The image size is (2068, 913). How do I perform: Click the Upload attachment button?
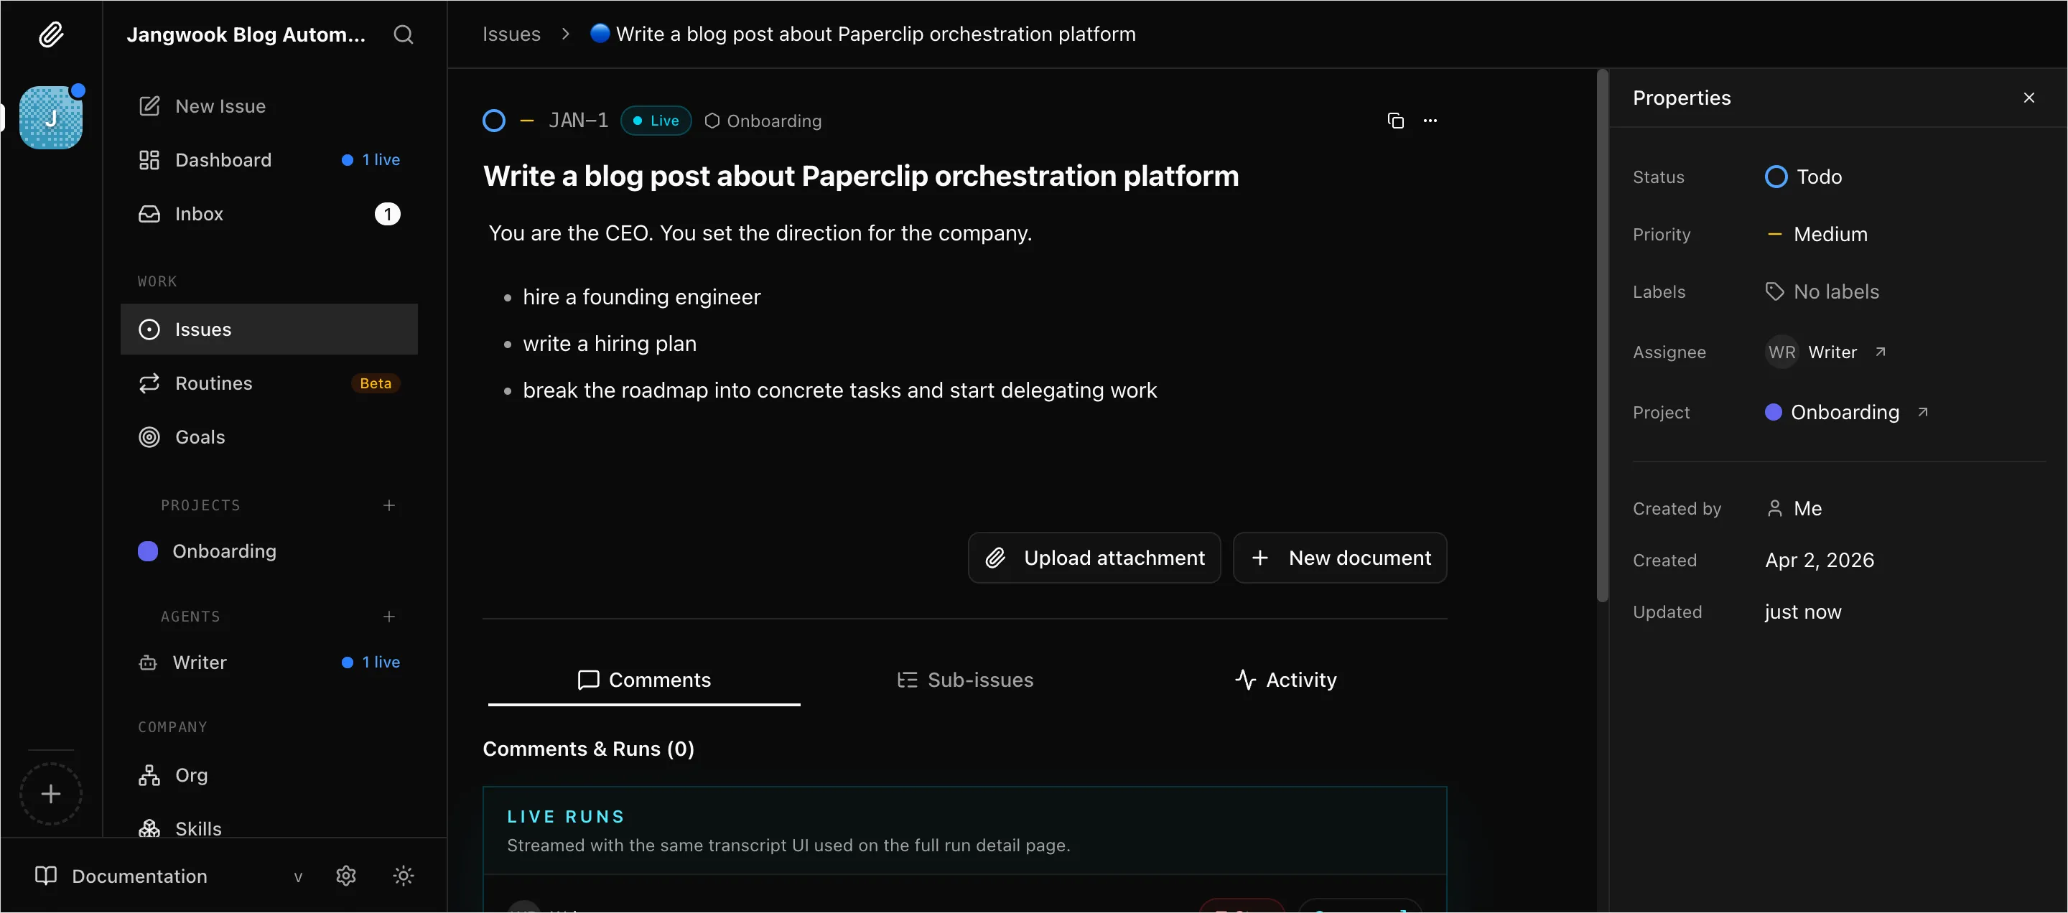[x=1094, y=557]
